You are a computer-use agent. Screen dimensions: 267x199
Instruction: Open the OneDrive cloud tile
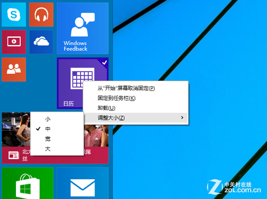tap(41, 42)
